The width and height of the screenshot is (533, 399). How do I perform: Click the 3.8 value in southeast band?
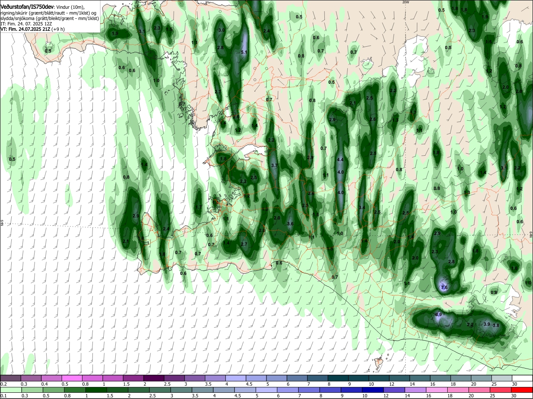coord(496,325)
